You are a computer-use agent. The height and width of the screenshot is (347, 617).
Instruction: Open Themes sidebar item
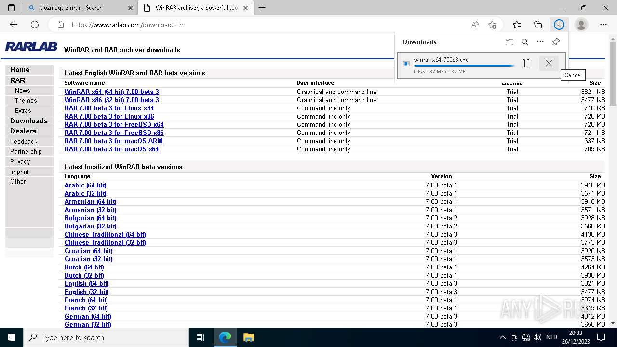tap(29, 101)
